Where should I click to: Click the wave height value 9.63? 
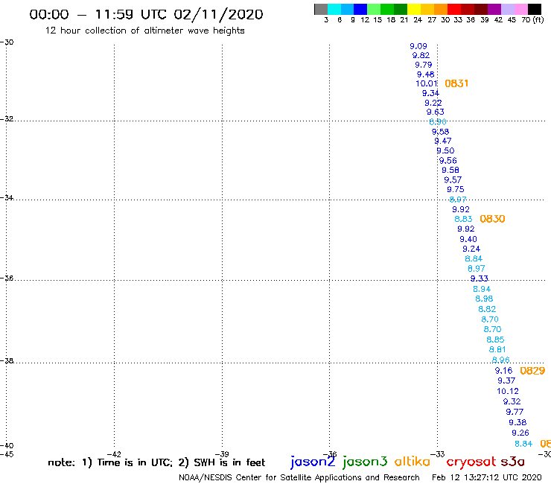(x=436, y=112)
